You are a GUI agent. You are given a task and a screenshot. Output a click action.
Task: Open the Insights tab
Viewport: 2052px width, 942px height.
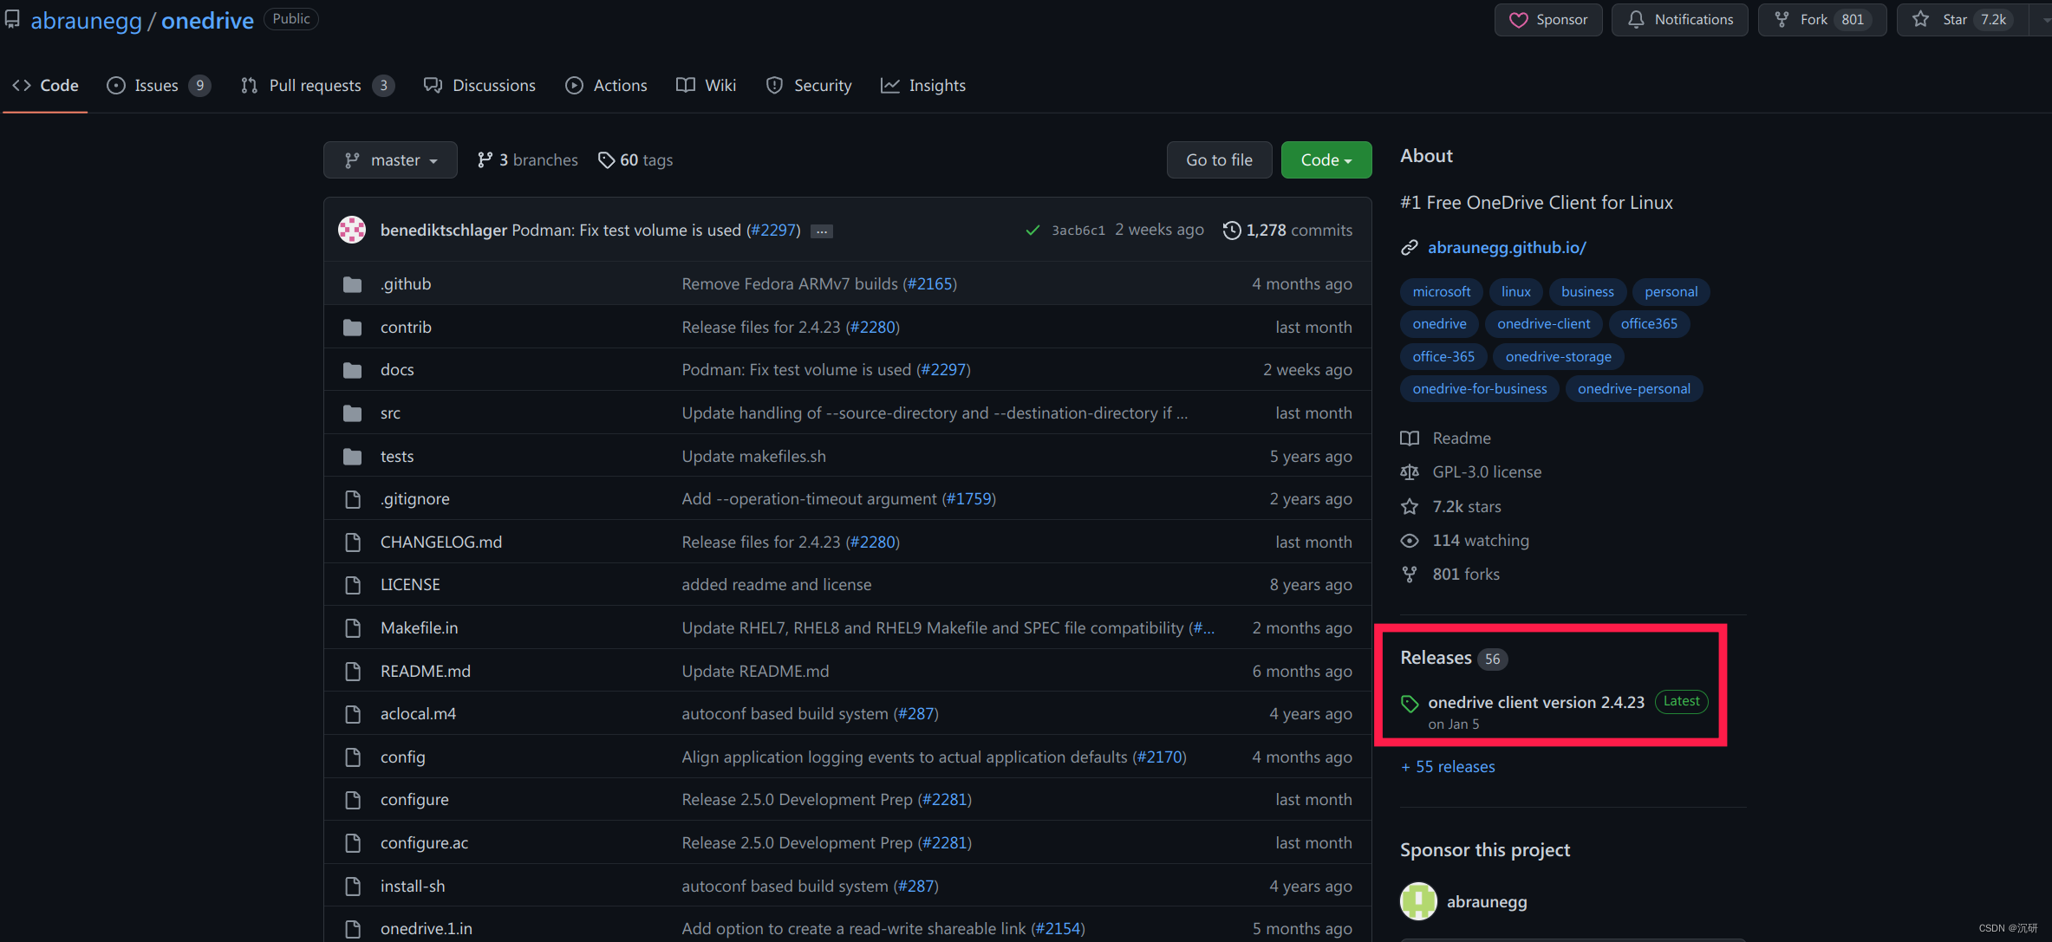(x=923, y=85)
